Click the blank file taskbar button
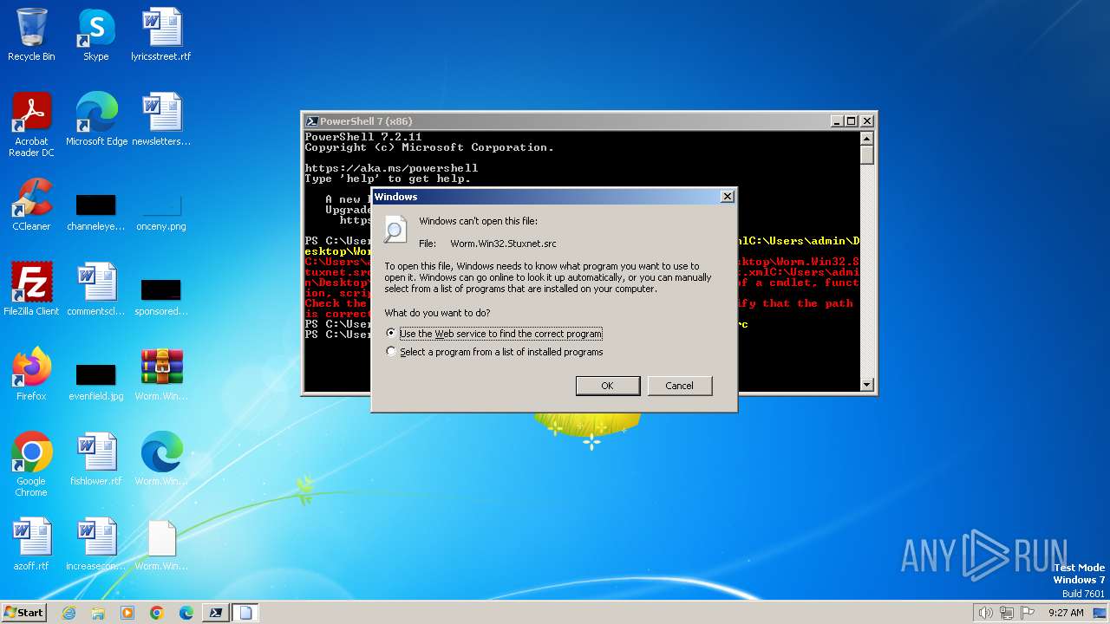1110x624 pixels. [245, 613]
